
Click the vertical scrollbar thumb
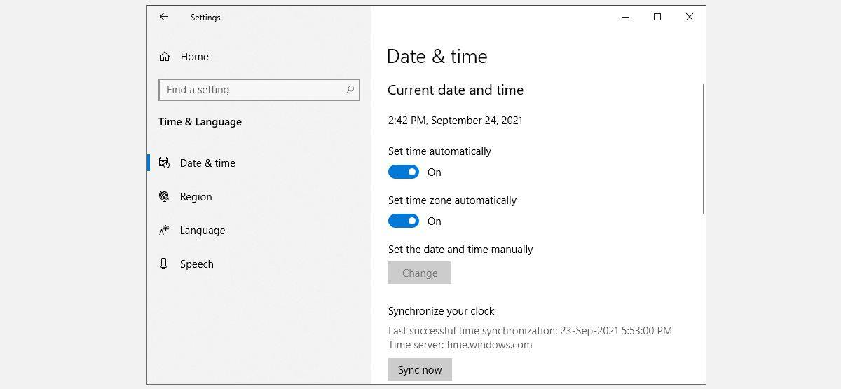point(703,149)
